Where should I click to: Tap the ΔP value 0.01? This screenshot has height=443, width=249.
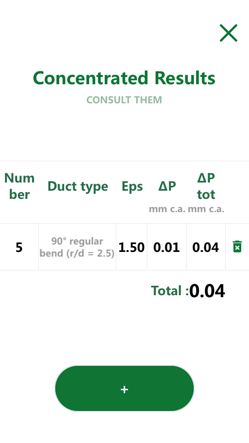167,246
